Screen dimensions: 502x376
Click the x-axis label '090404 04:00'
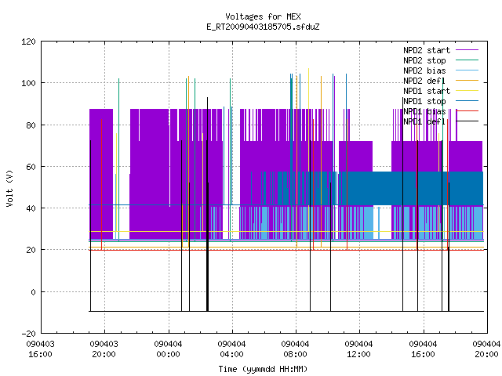232,349
